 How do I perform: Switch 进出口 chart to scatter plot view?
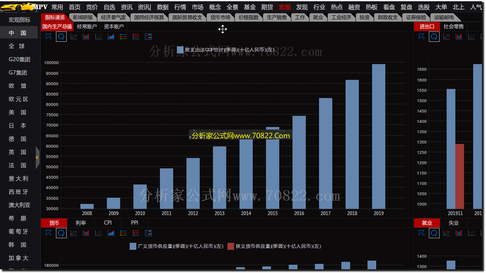click(x=471, y=36)
